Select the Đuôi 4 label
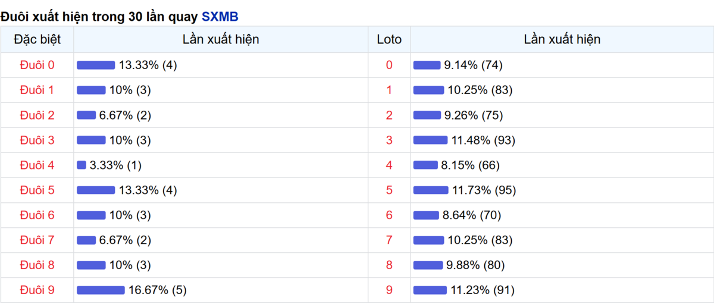Viewport: 714px width, 303px height. [x=37, y=165]
